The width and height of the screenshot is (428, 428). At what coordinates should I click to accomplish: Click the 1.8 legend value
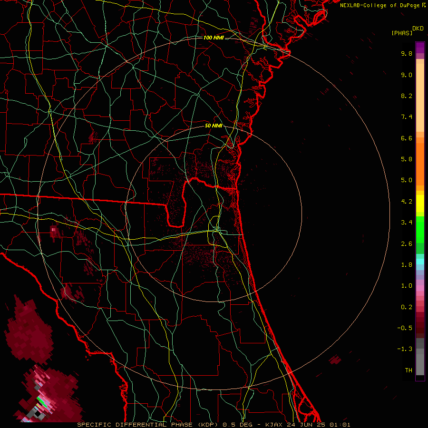tap(407, 265)
